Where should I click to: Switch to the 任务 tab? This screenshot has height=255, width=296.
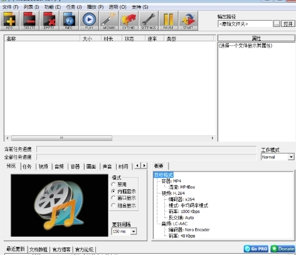[x=27, y=167]
